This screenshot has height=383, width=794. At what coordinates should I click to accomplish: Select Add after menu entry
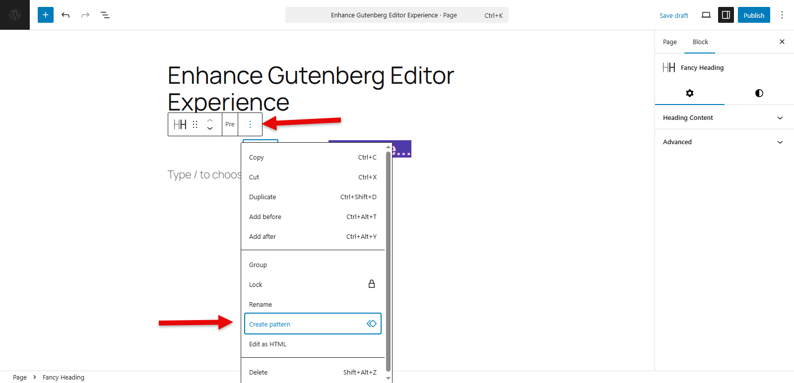click(x=313, y=236)
